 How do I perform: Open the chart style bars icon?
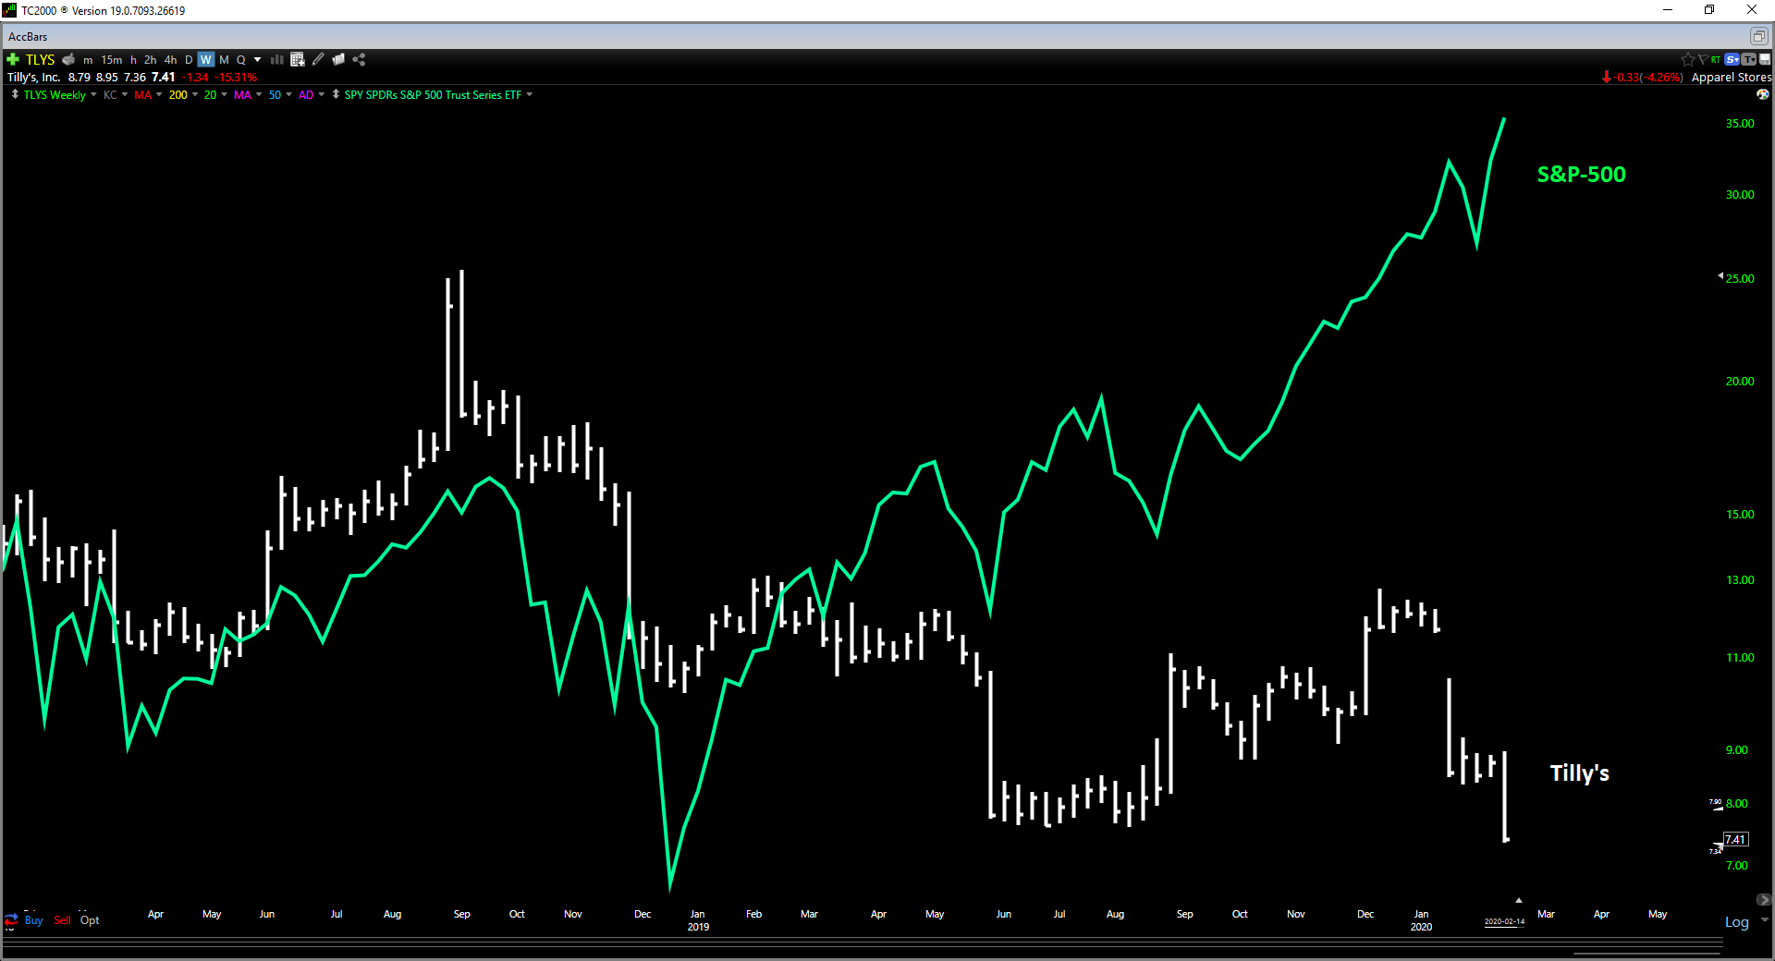point(276,59)
